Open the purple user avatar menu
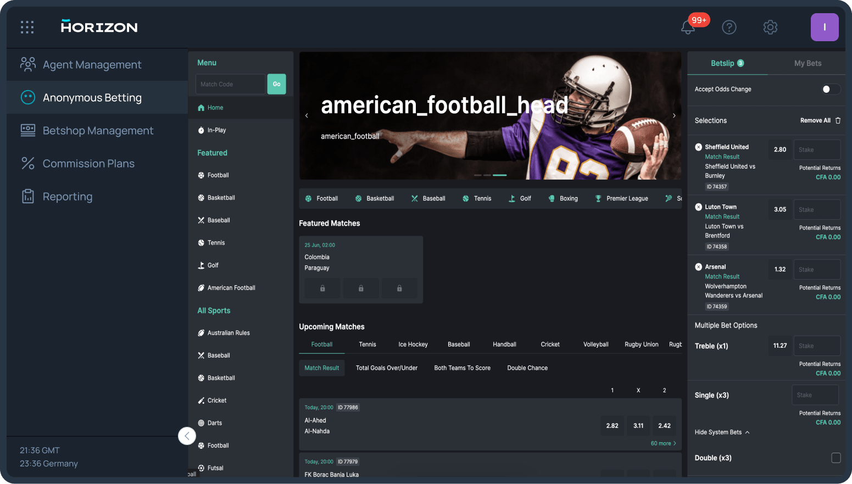852x484 pixels. 825,27
